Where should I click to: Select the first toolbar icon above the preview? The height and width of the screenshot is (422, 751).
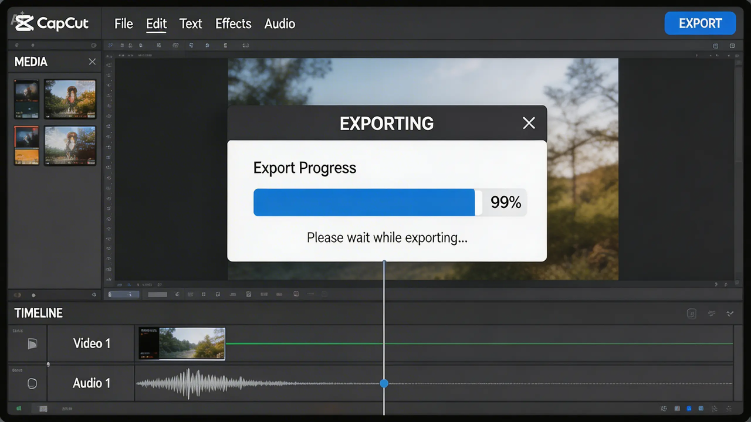(110, 45)
